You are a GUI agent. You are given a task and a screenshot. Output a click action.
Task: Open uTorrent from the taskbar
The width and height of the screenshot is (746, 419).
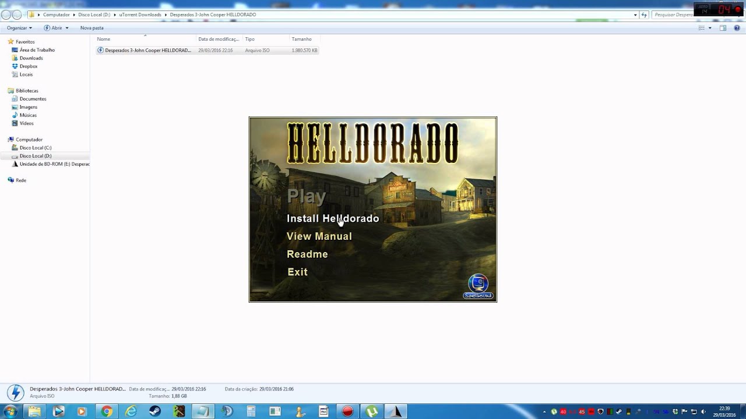[x=372, y=411]
